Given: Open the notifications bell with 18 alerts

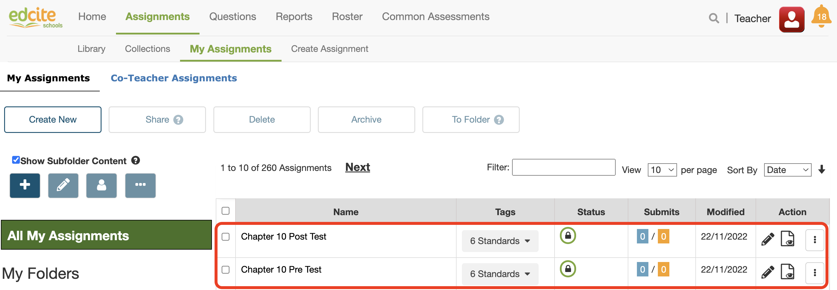Looking at the screenshot, I should (x=821, y=17).
